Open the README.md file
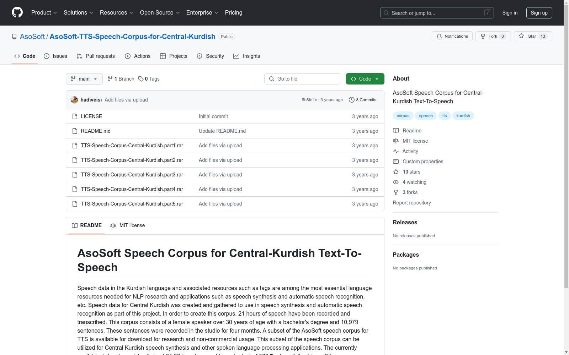The width and height of the screenshot is (569, 355). (96, 131)
